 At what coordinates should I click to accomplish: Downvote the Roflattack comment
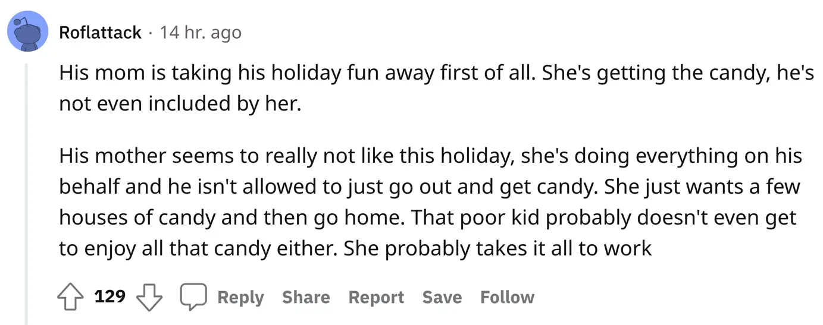pyautogui.click(x=149, y=296)
